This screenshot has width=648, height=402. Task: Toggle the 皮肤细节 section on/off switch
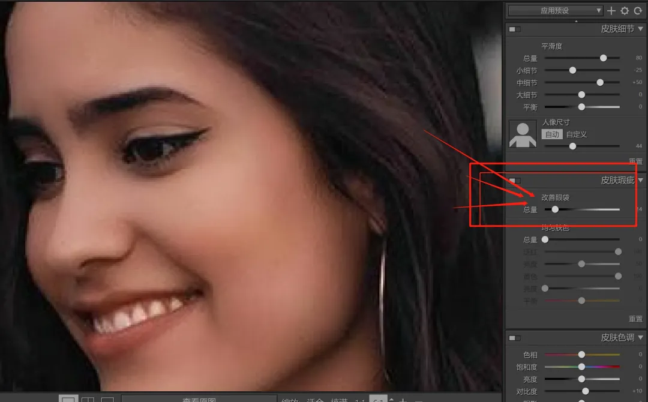click(x=515, y=29)
